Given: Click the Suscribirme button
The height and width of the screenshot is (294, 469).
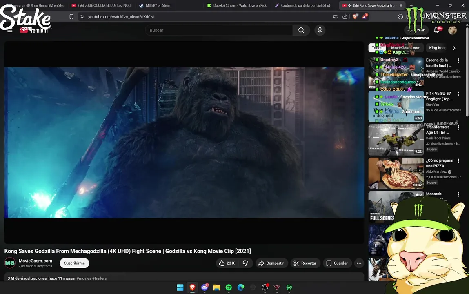Looking at the screenshot, I should 74,263.
